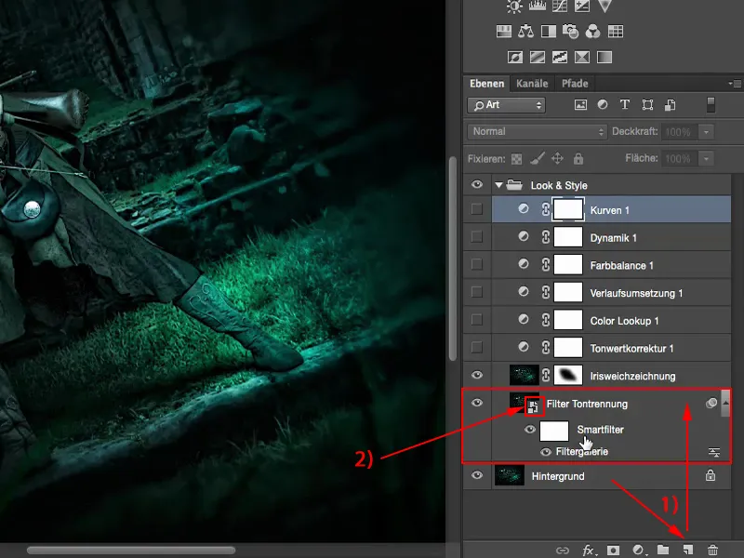Click the link layers icon
744x558 pixels.
point(562,549)
